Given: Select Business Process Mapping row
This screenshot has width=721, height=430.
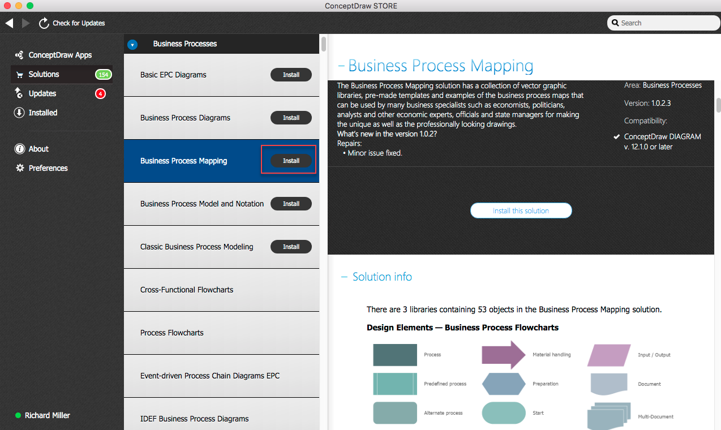Looking at the screenshot, I should [221, 161].
